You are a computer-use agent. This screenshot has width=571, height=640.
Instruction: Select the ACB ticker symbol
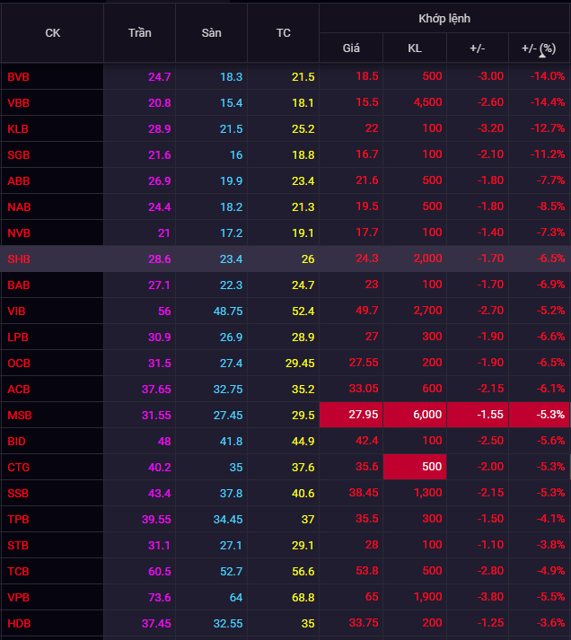(19, 390)
